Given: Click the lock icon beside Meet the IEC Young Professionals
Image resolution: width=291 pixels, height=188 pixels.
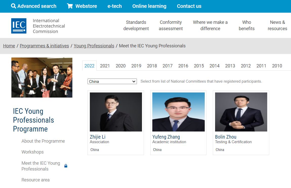Looking at the screenshot, I should pyautogui.click(x=66, y=166).
